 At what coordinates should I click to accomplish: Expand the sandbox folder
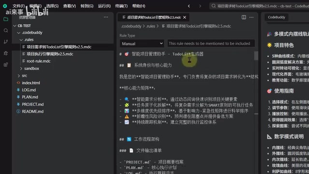[x=21, y=69]
